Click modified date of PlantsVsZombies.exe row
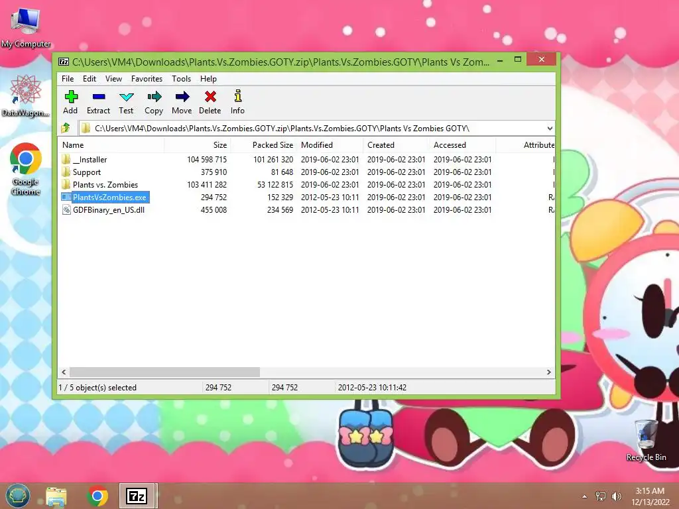The image size is (679, 509). pos(330,198)
